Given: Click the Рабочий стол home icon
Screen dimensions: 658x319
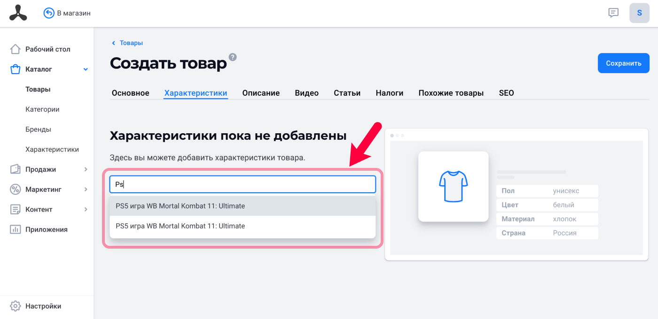Looking at the screenshot, I should click(16, 49).
